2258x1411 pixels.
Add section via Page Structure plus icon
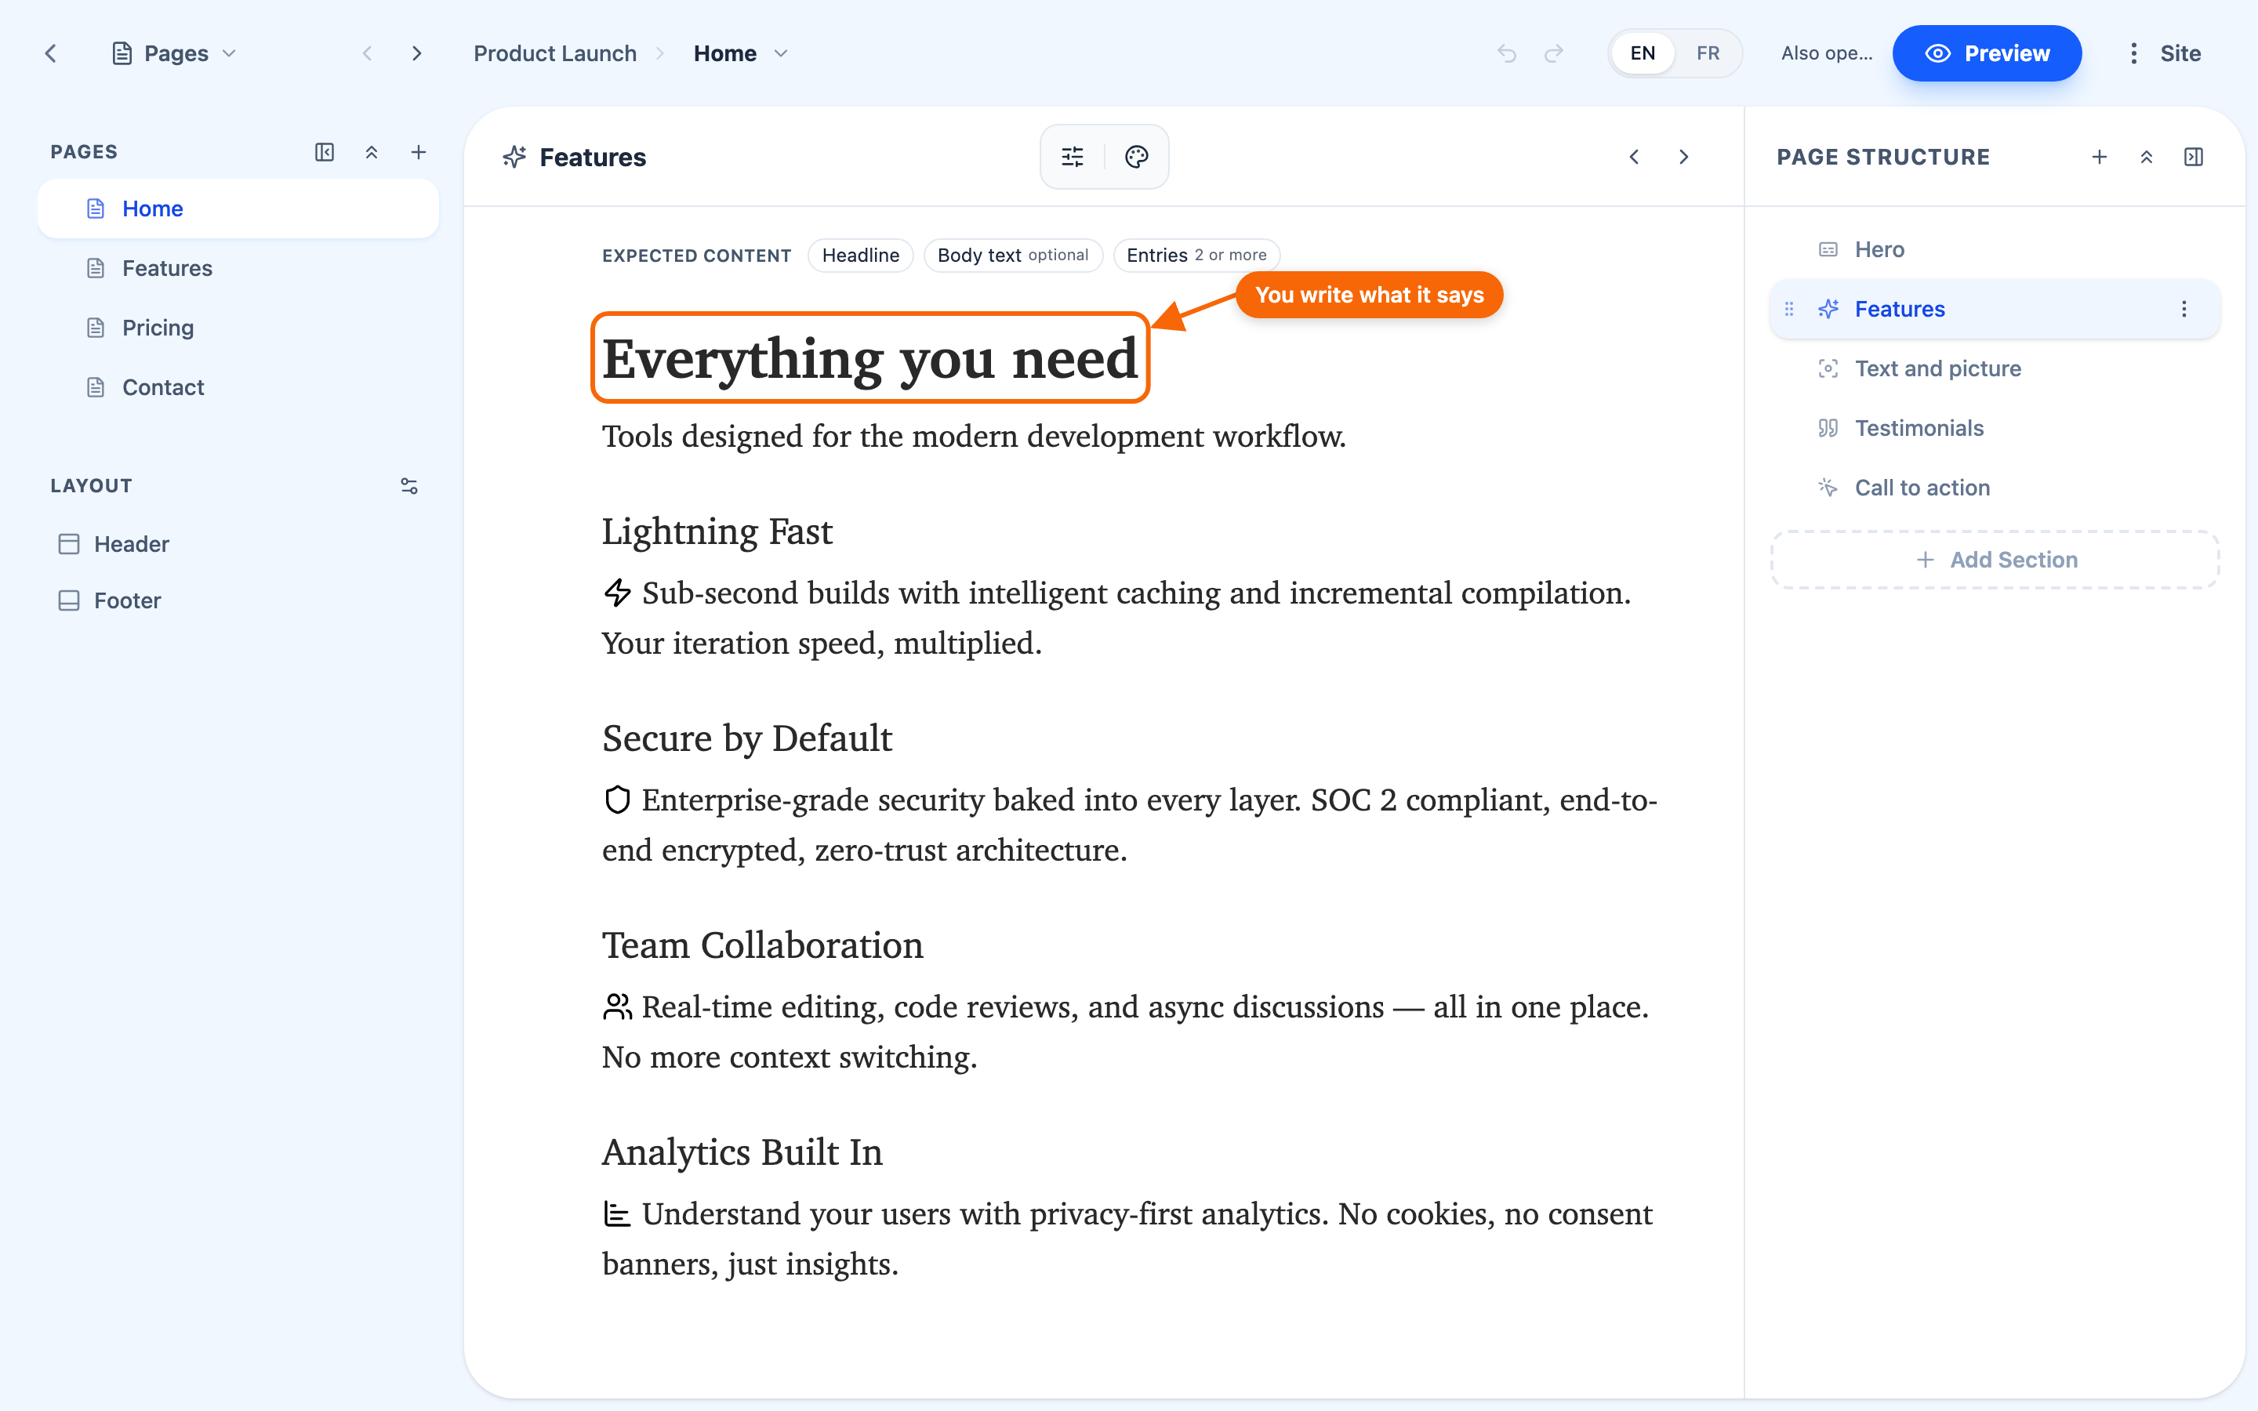(x=2100, y=157)
